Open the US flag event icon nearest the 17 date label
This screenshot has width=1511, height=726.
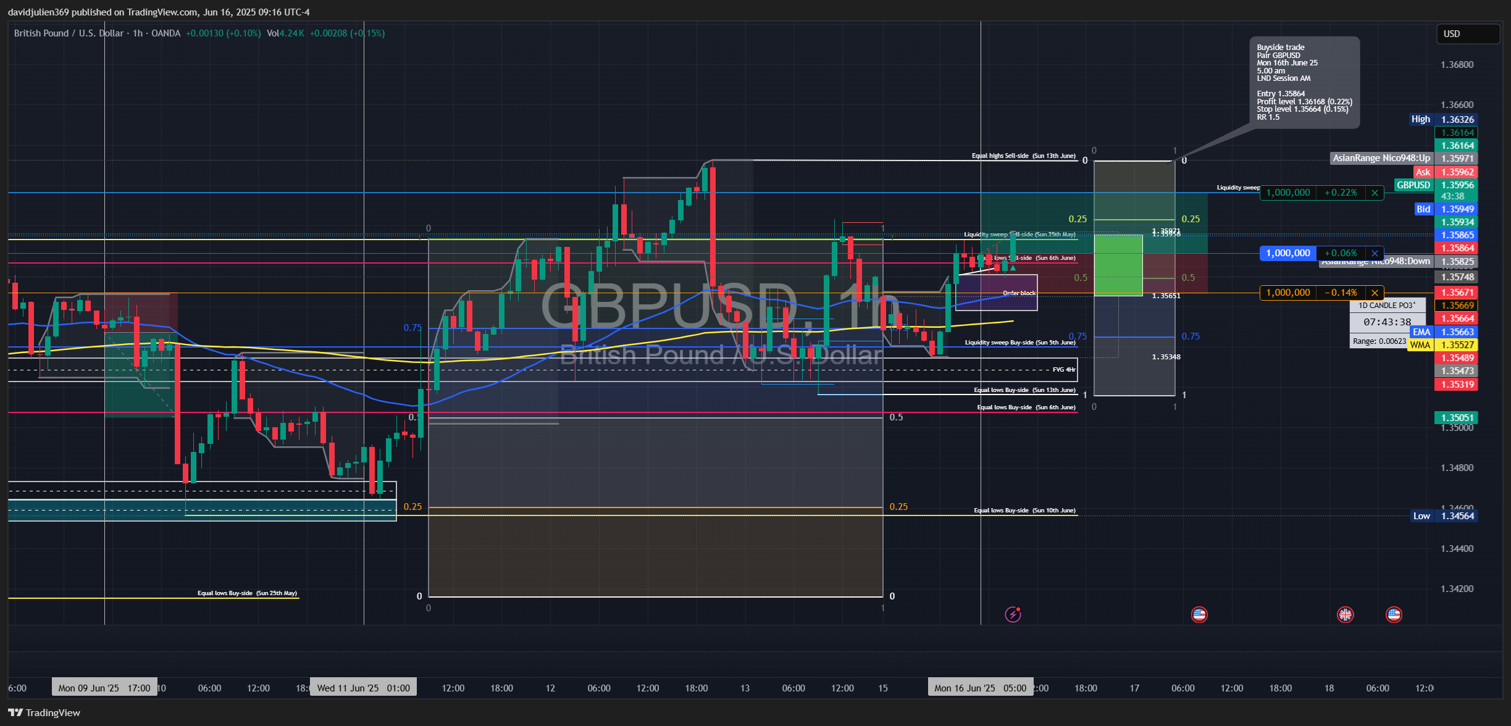tap(1199, 614)
